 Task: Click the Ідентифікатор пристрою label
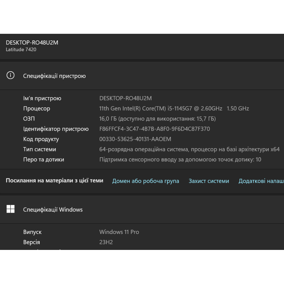(x=56, y=129)
